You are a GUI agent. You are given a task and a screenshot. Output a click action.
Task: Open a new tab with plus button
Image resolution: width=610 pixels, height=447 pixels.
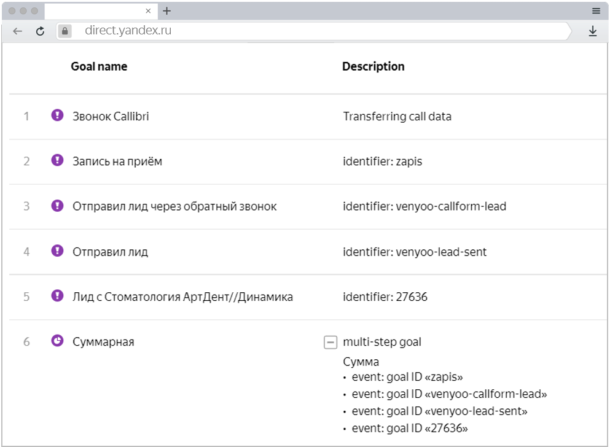[167, 11]
